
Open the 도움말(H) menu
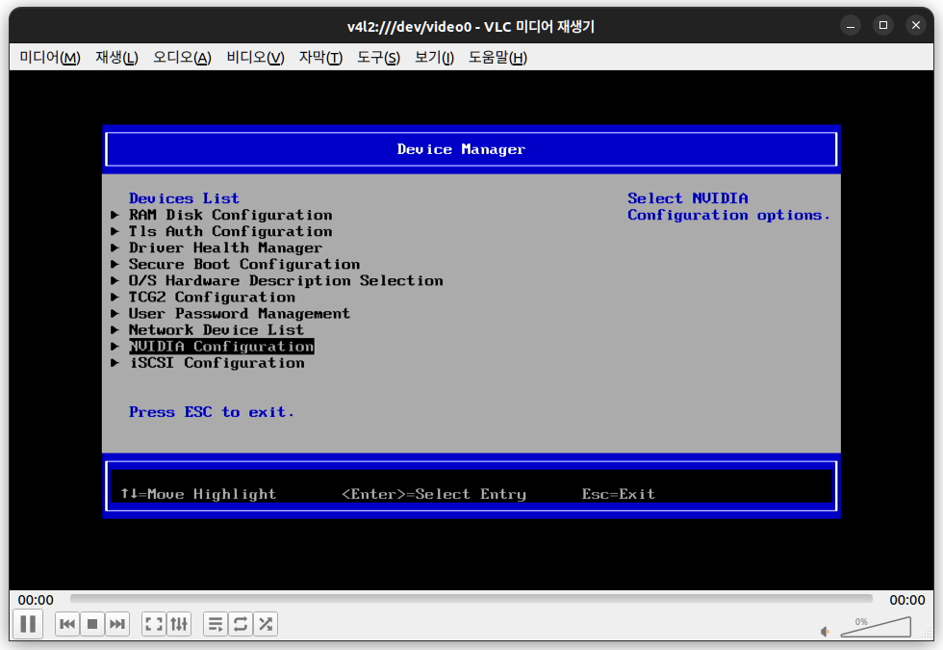coord(498,57)
